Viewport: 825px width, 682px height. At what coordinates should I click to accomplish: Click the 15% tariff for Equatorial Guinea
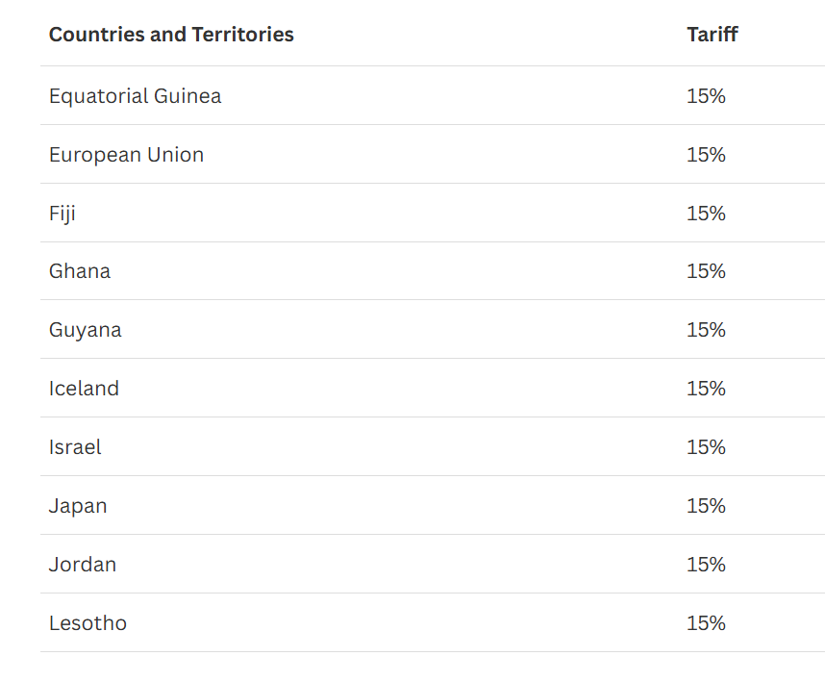click(x=706, y=96)
